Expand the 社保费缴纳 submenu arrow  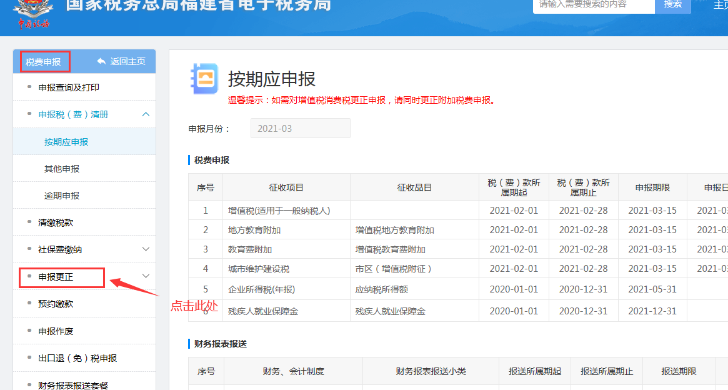click(146, 249)
